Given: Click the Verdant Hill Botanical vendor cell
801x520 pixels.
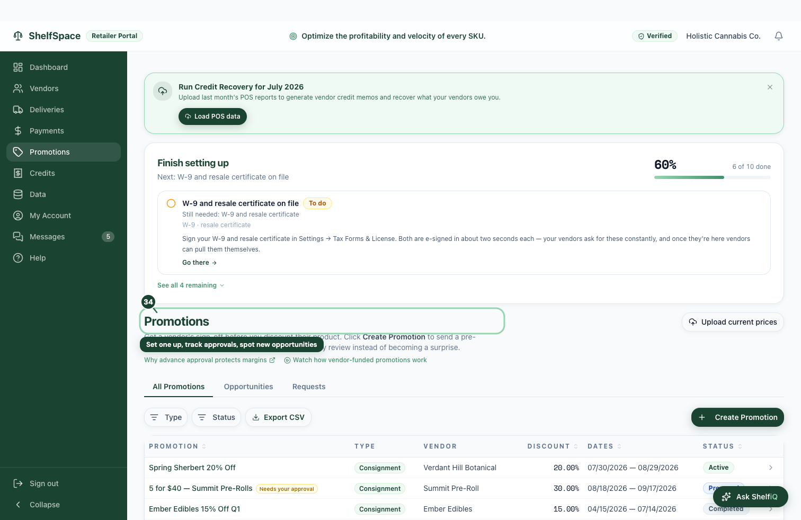Looking at the screenshot, I should pos(460,468).
